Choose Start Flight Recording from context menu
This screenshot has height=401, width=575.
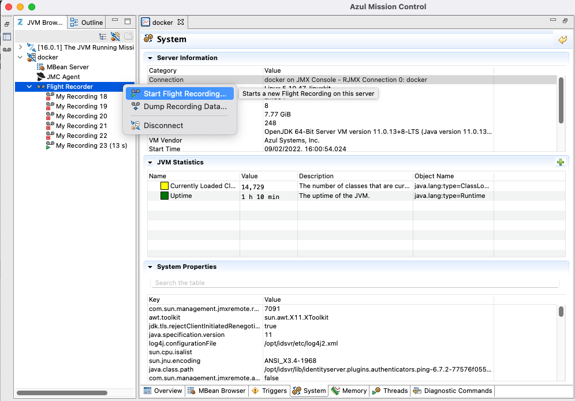click(x=184, y=93)
